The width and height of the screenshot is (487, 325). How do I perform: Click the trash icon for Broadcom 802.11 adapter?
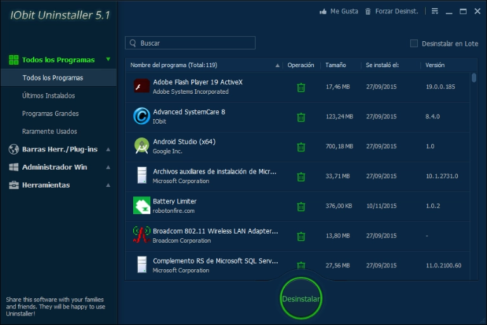[x=301, y=236]
